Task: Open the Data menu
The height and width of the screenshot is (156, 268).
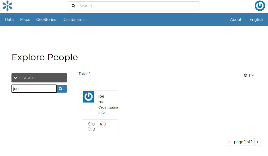Action: [x=9, y=19]
